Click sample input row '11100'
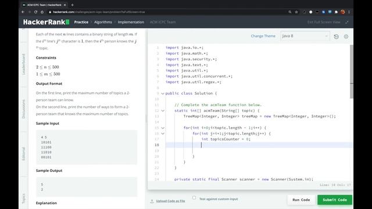Image resolution: width=372 pixels, height=209 pixels. click(x=46, y=147)
